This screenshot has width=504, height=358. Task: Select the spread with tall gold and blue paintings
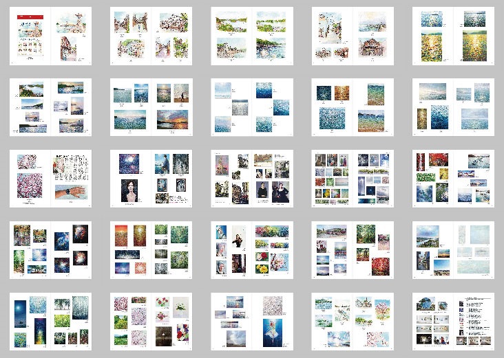[453, 107]
